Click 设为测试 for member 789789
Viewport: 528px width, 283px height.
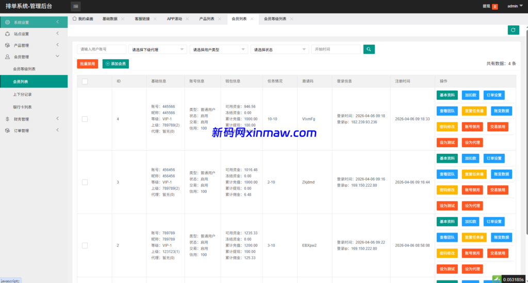[x=447, y=269]
